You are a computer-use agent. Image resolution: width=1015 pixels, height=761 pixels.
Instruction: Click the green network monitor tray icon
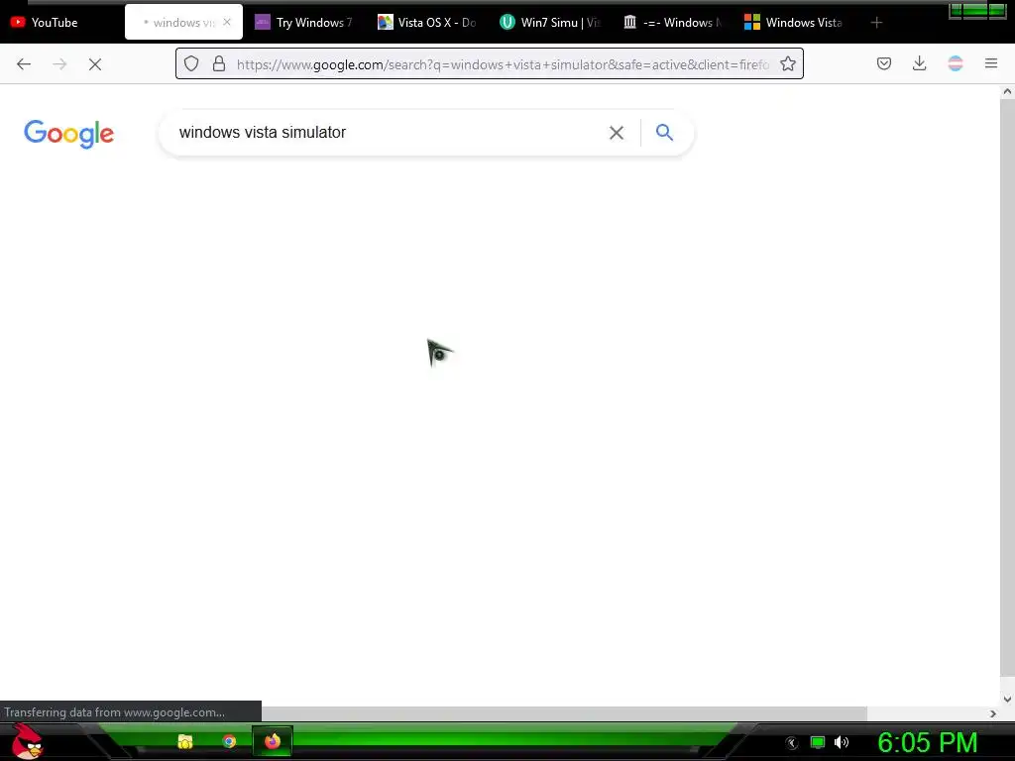(x=818, y=742)
